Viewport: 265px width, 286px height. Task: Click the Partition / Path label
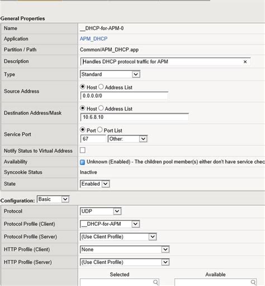20,50
